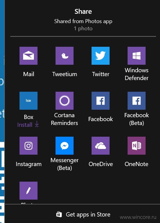The height and width of the screenshot is (223, 160).
Task: Send photo to the OneNote icon
Action: coord(137,145)
